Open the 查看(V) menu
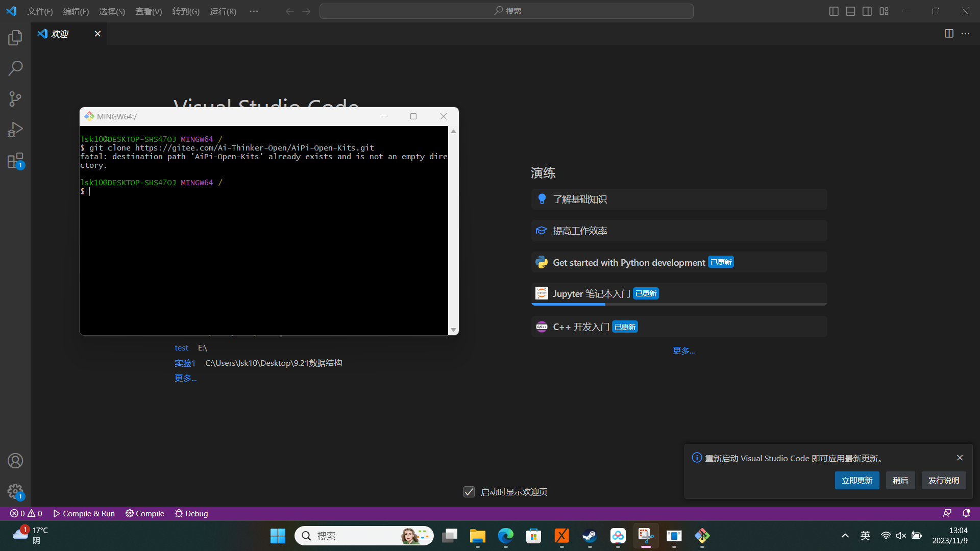 pyautogui.click(x=149, y=11)
